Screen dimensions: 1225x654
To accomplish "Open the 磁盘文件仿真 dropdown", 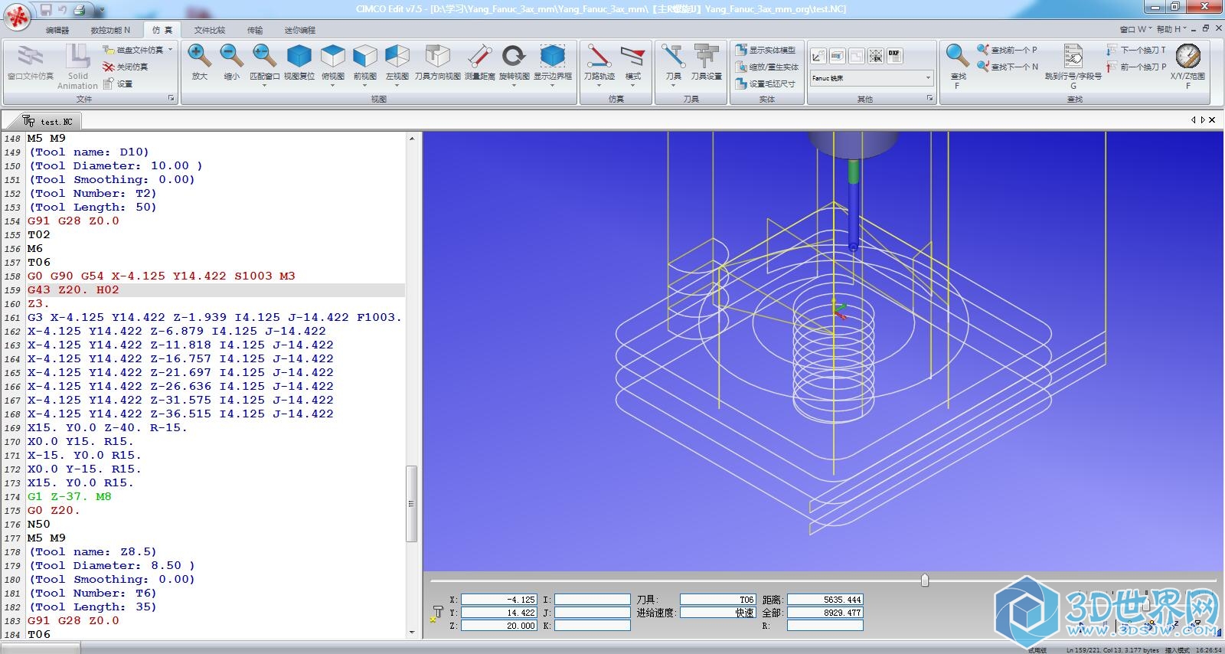I will 170,50.
